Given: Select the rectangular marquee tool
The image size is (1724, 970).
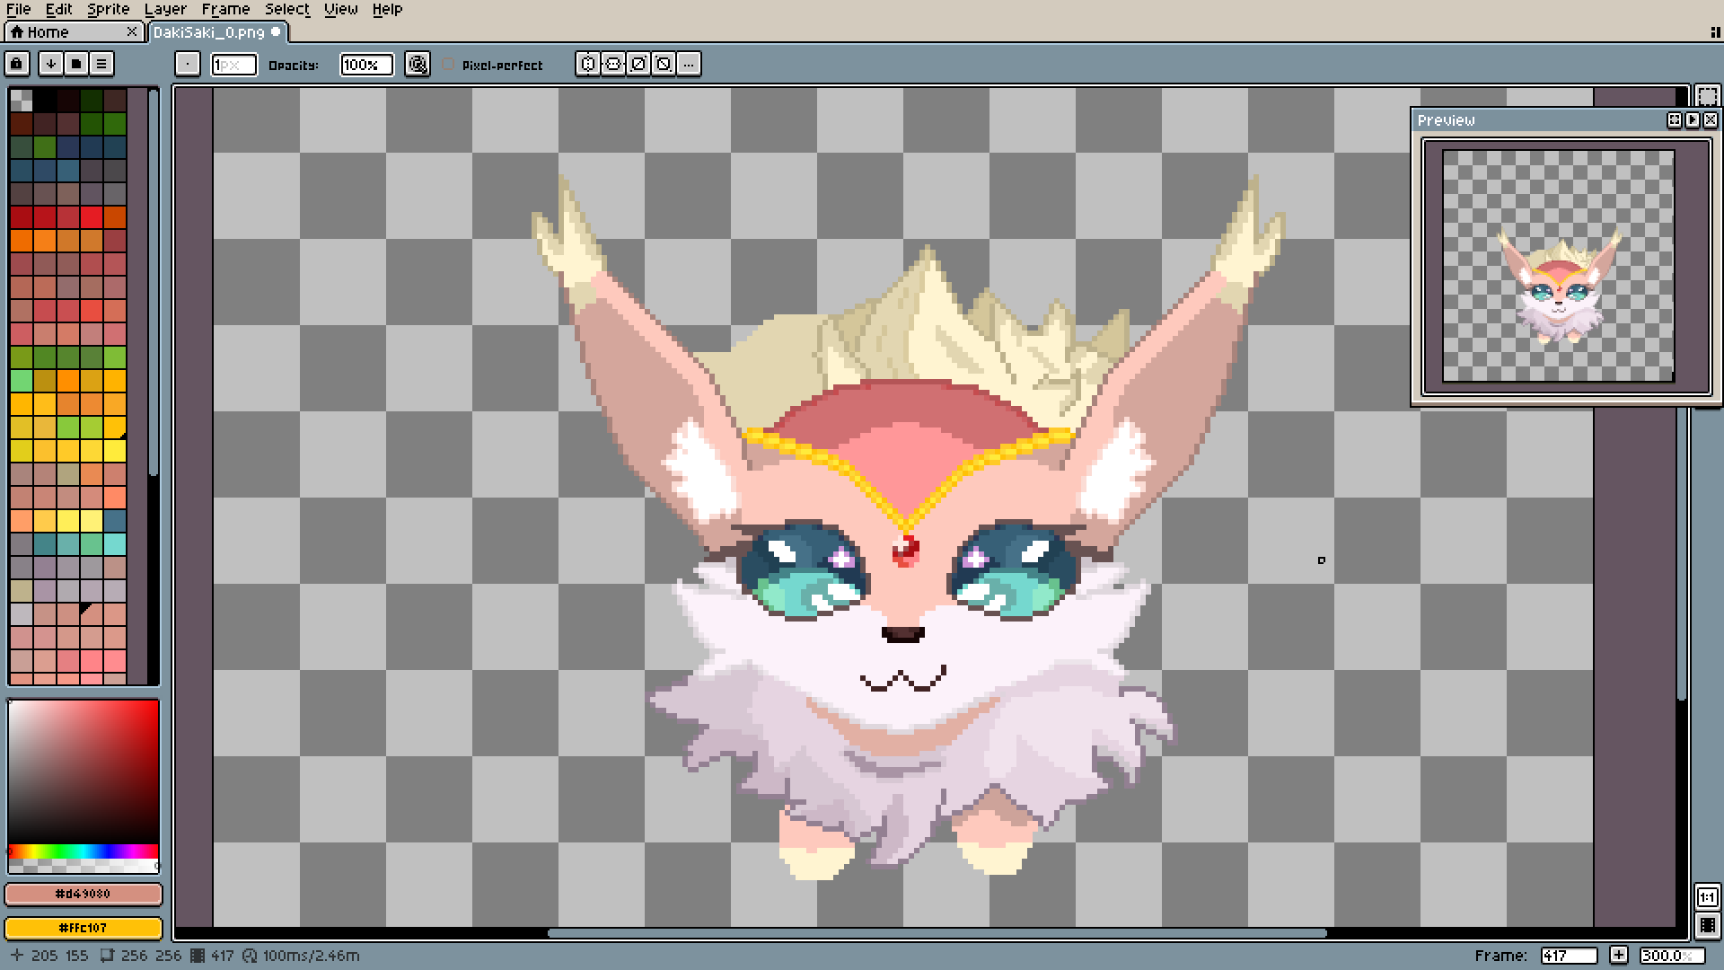Looking at the screenshot, I should 1707,96.
